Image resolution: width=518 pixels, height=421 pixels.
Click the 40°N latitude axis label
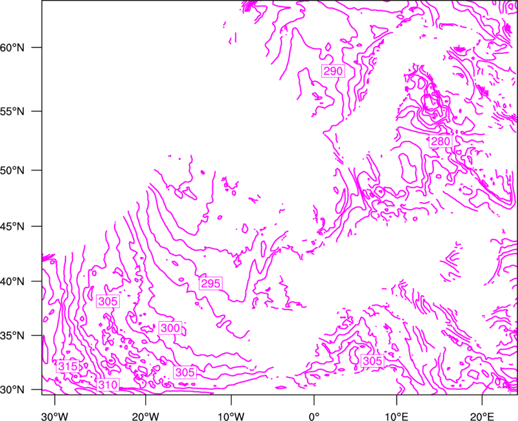(12, 282)
